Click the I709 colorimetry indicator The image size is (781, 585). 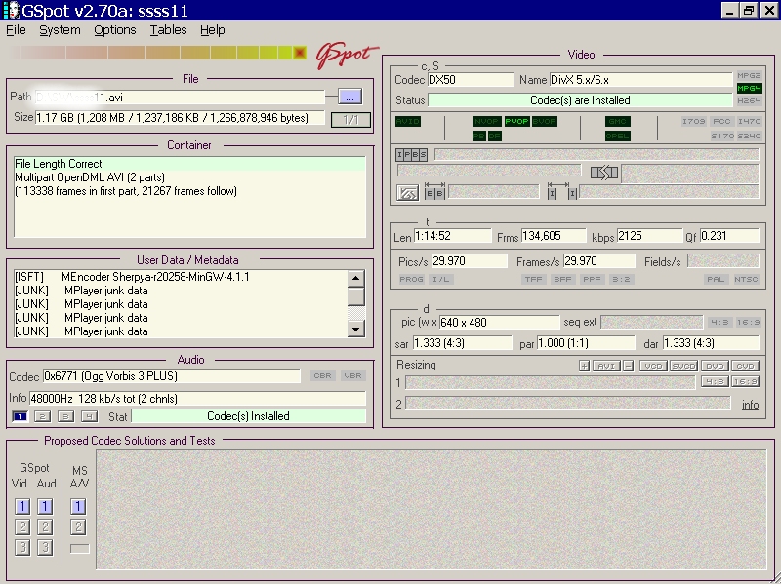coord(694,121)
